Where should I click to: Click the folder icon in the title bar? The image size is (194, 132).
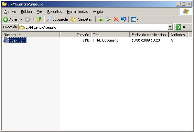coord(4,4)
